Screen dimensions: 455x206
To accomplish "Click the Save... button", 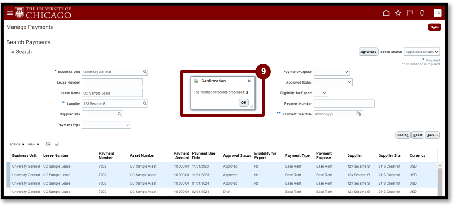I will (x=432, y=135).
